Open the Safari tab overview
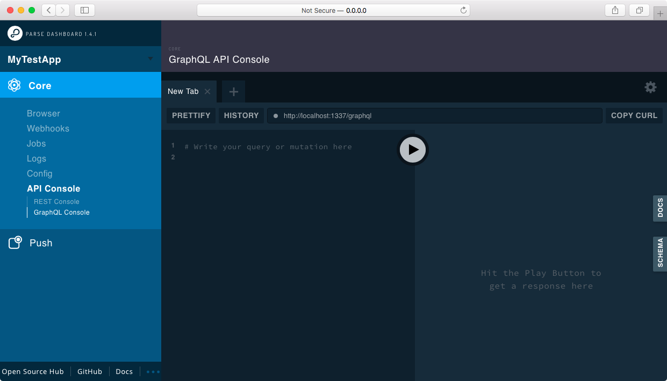Viewport: 667px width, 381px height. pyautogui.click(x=639, y=10)
